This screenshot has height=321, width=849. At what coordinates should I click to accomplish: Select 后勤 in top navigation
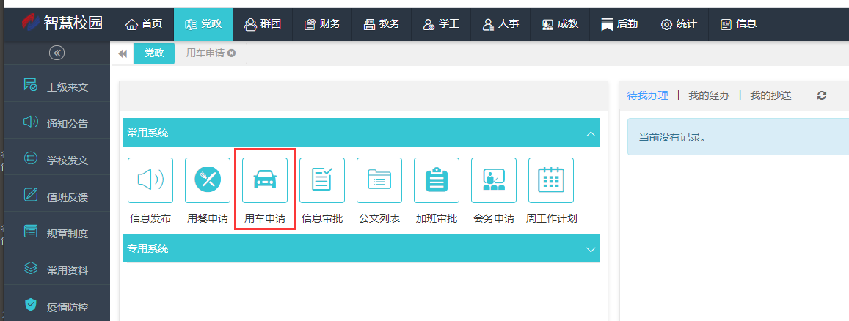tap(620, 24)
